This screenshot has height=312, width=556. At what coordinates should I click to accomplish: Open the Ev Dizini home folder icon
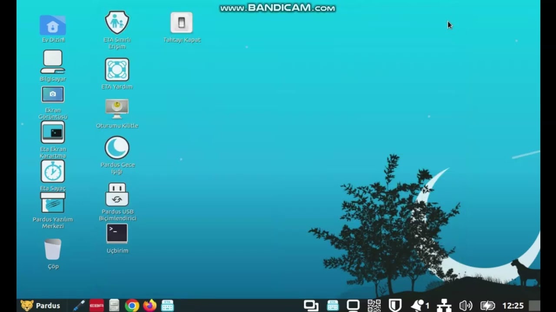click(x=53, y=25)
